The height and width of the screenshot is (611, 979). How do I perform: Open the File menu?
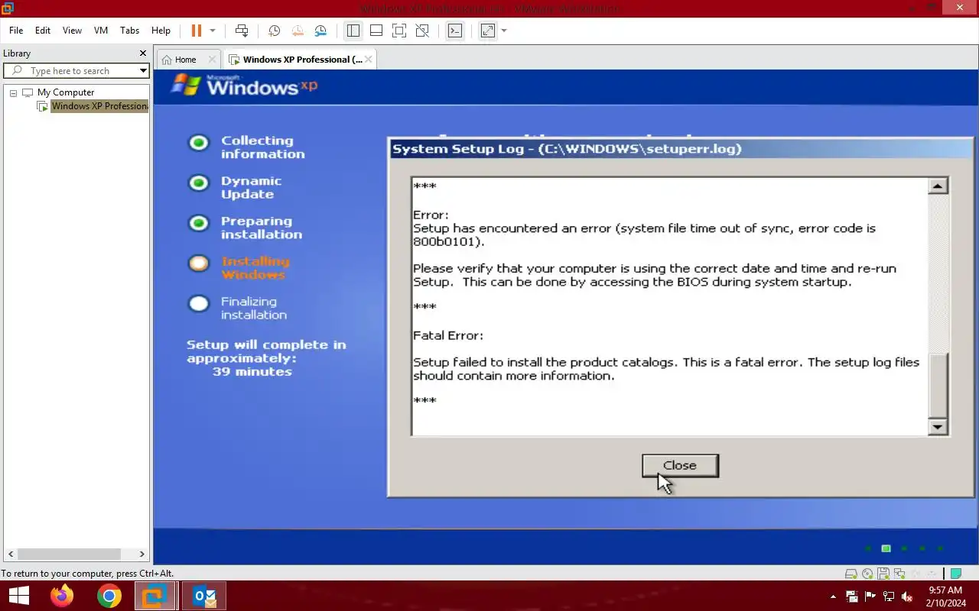coord(16,31)
